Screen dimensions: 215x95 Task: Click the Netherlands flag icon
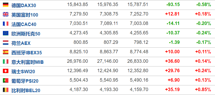6,43
